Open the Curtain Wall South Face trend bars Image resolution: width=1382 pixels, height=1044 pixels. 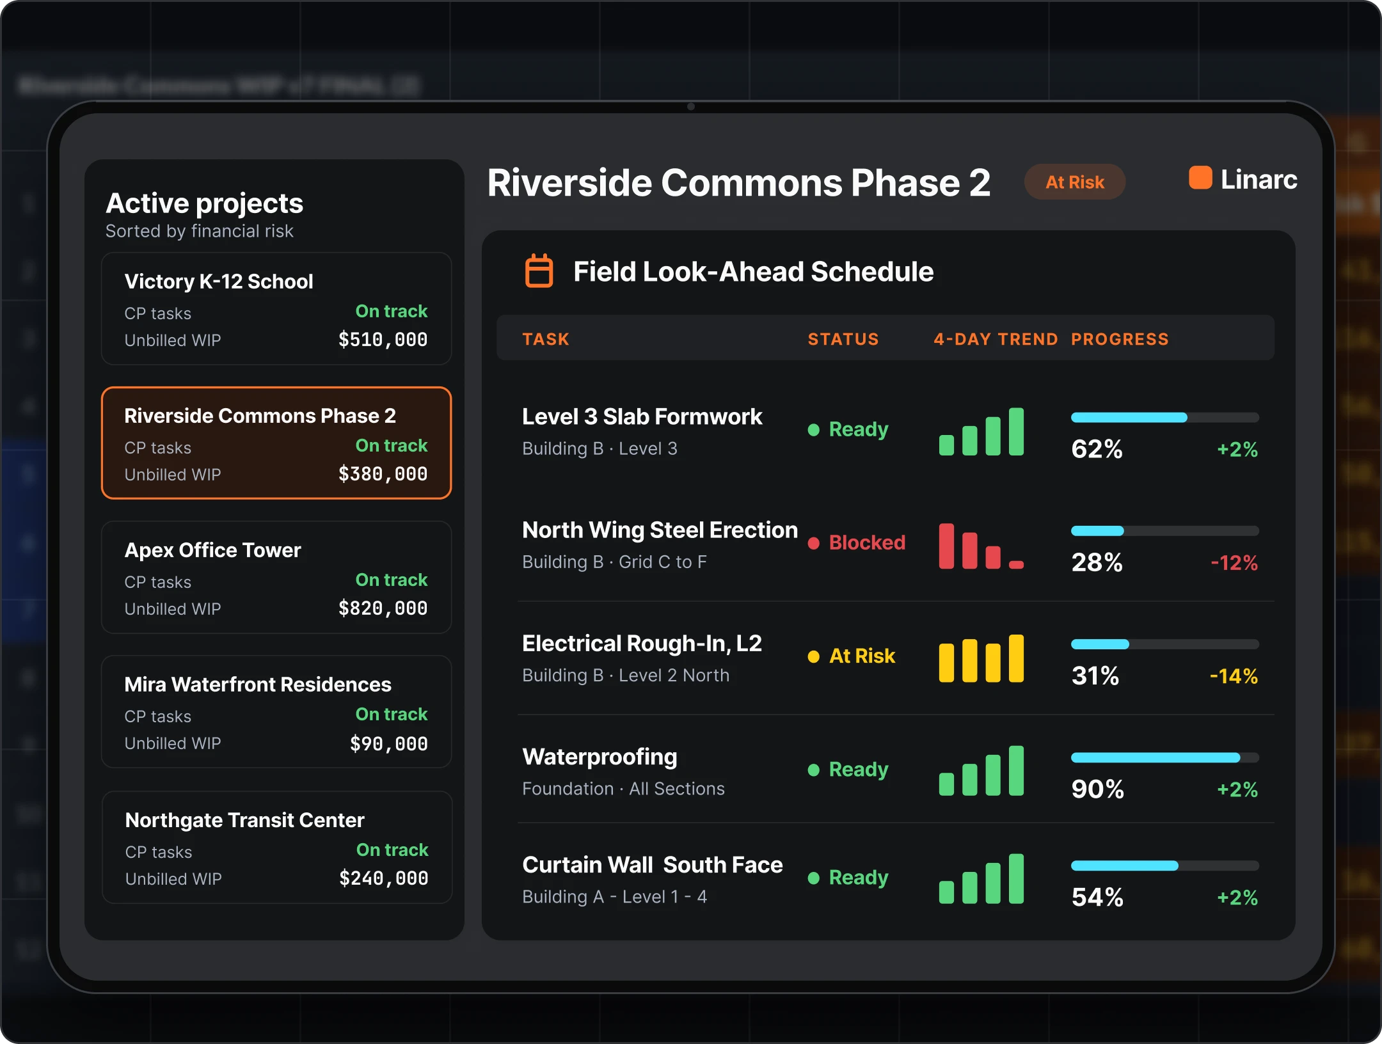(981, 879)
